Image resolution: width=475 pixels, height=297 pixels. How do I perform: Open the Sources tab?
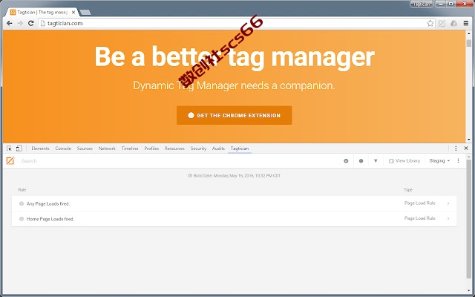(85, 148)
